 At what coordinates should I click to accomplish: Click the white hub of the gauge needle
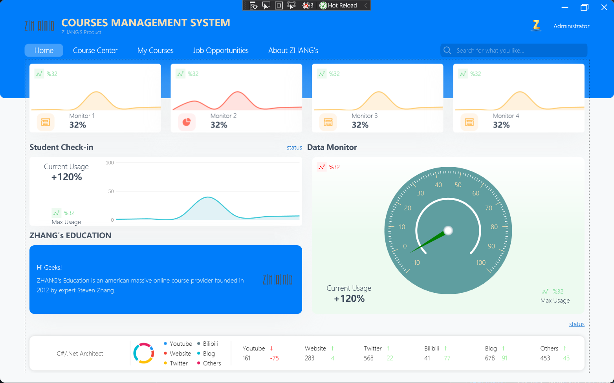(448, 230)
